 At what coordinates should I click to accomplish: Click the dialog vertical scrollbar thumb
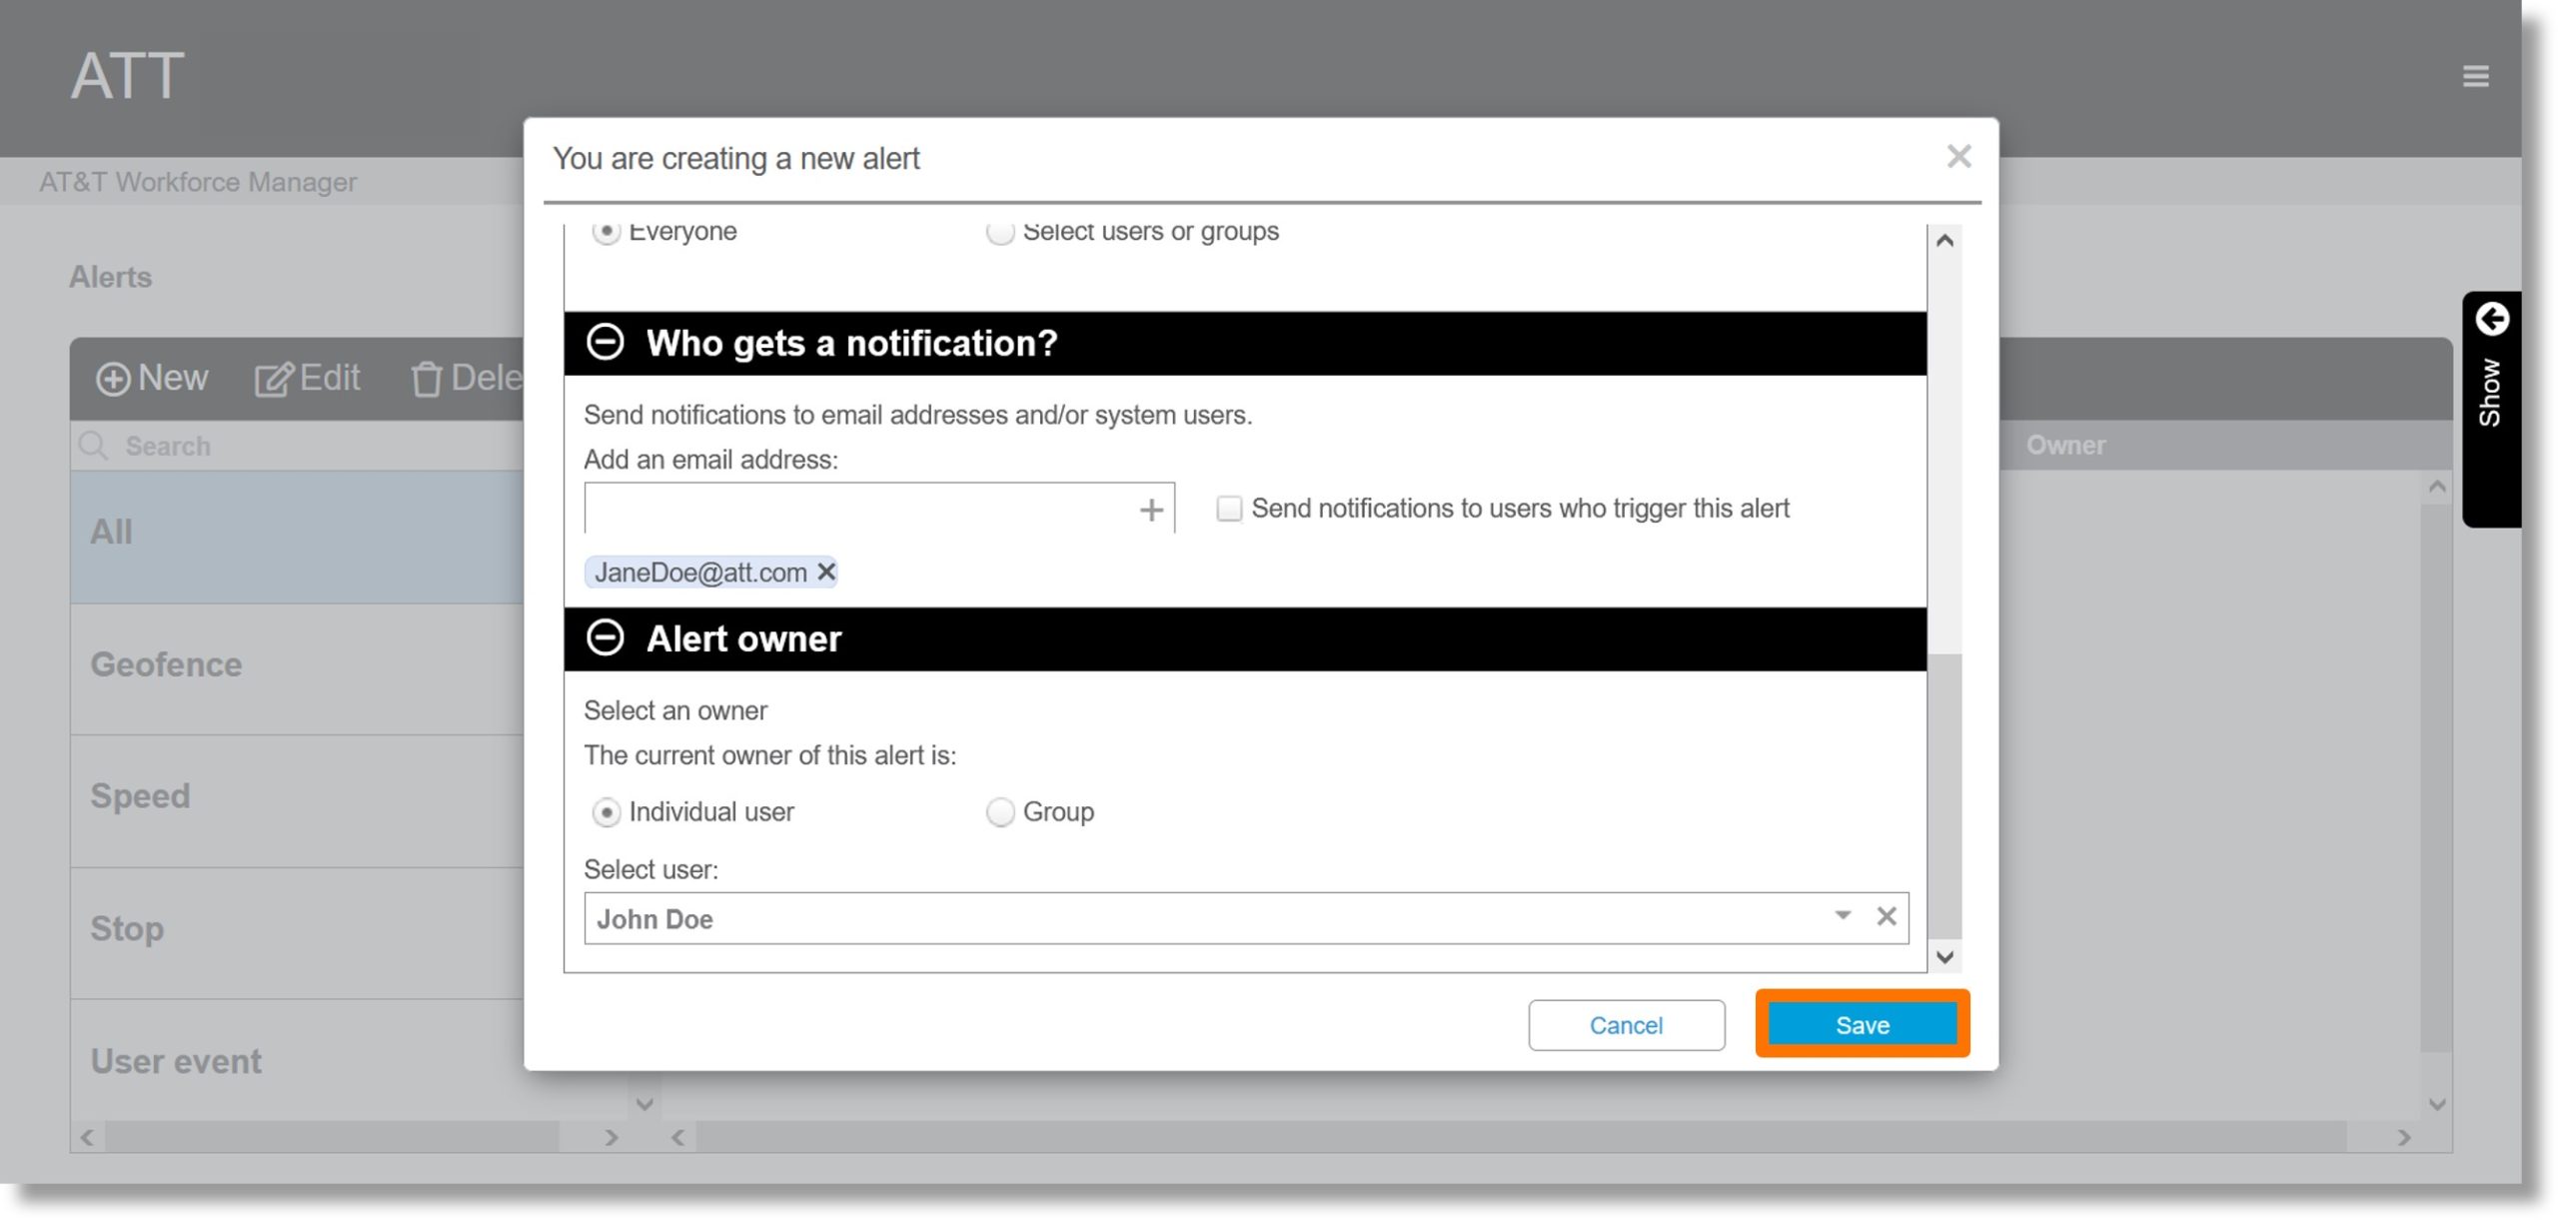coord(1944,794)
